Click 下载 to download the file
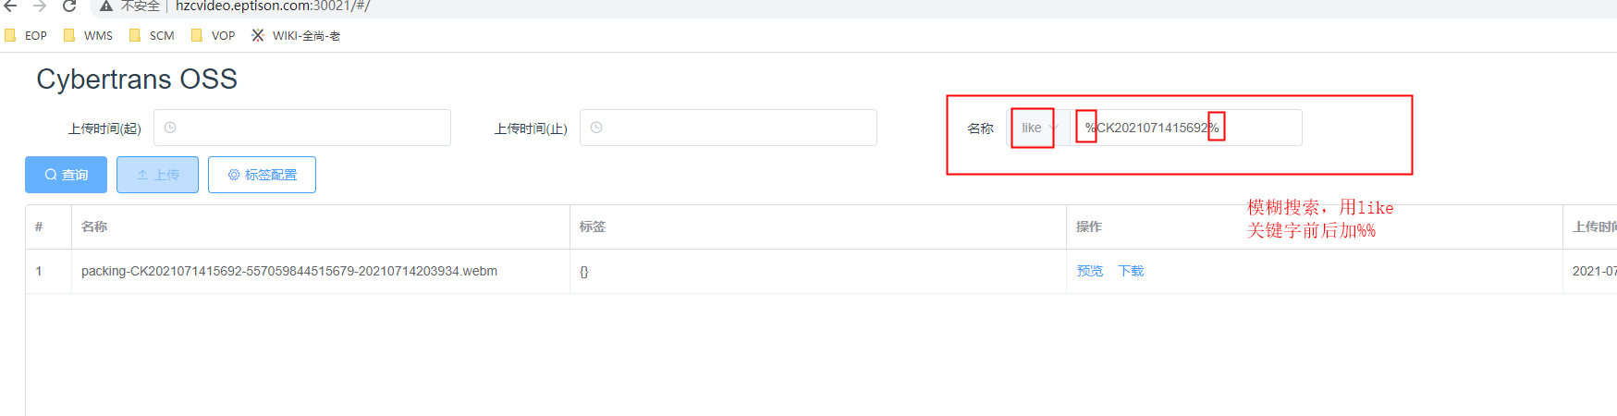The height and width of the screenshot is (416, 1617). (x=1131, y=271)
